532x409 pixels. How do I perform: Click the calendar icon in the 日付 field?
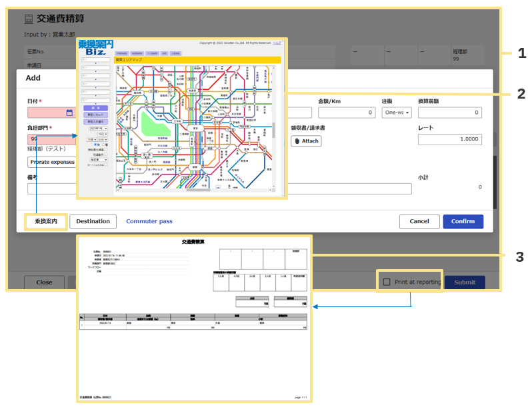pos(69,113)
